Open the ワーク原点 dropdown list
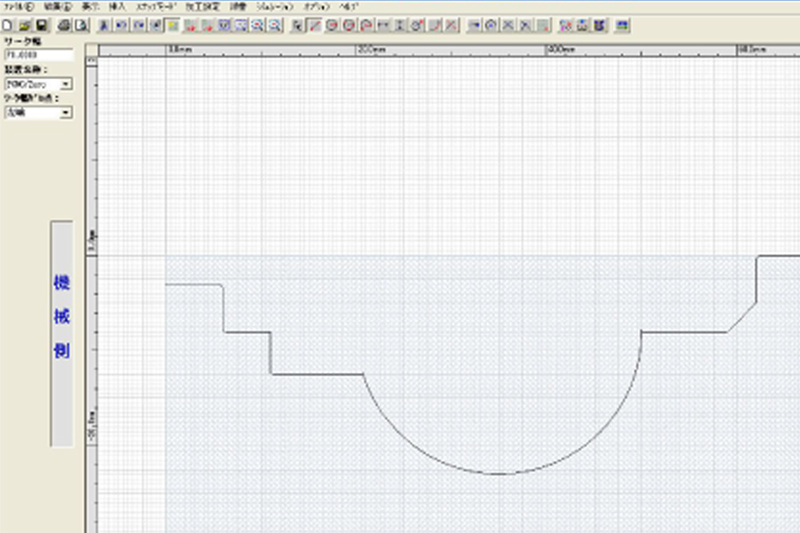This screenshot has width=800, height=533. pos(65,112)
